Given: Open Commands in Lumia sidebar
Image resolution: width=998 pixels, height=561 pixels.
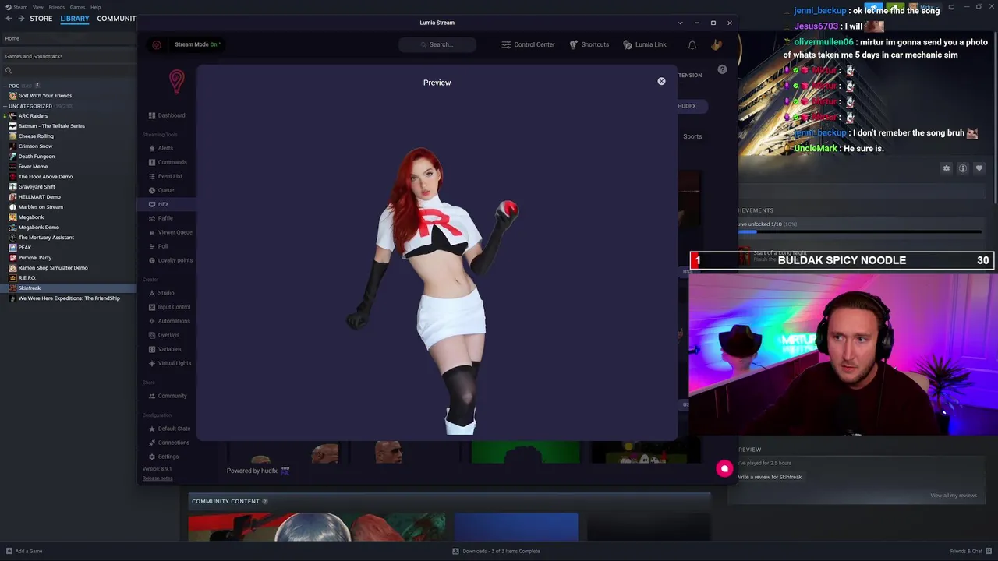Looking at the screenshot, I should [168, 162].
